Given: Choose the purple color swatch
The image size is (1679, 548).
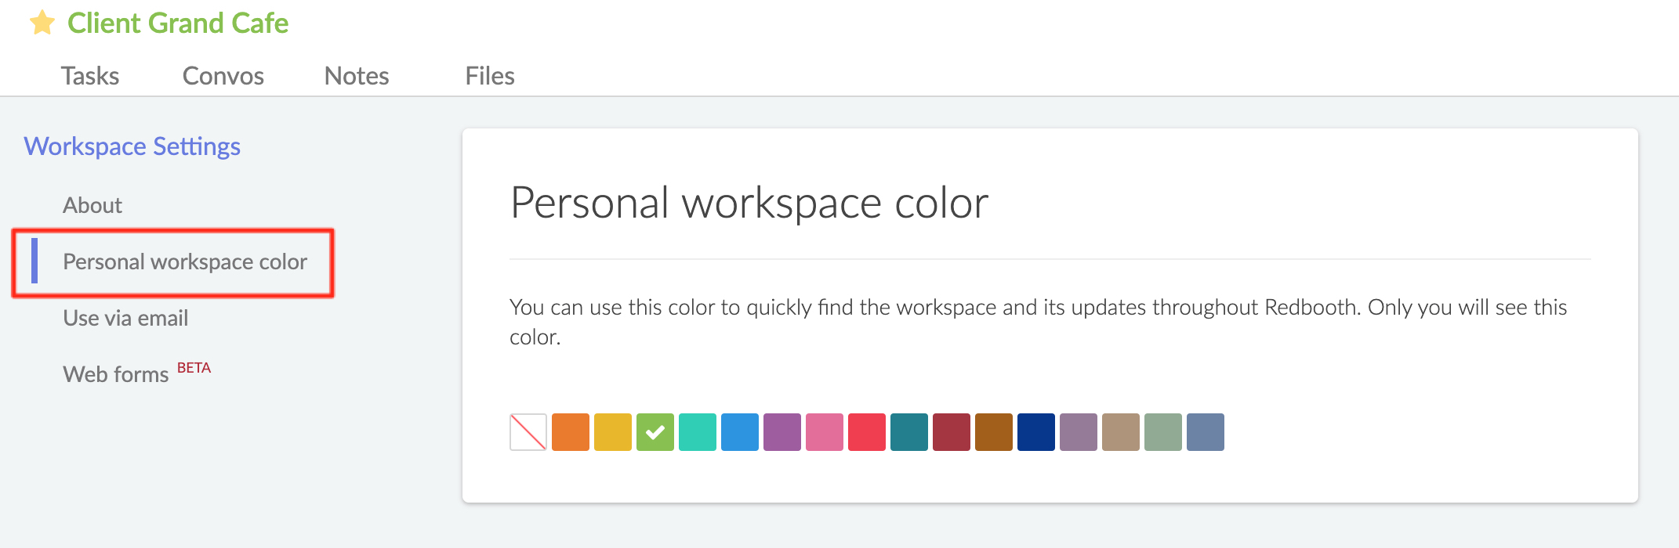Looking at the screenshot, I should point(782,432).
